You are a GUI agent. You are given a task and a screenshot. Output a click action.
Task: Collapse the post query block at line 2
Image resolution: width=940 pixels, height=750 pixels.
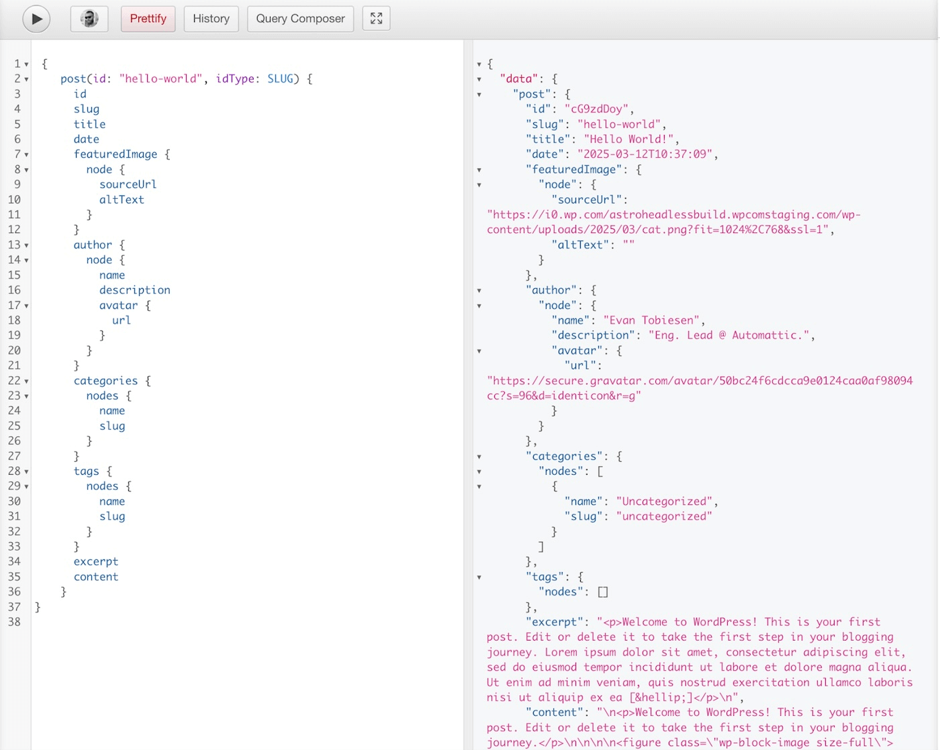pyautogui.click(x=26, y=79)
